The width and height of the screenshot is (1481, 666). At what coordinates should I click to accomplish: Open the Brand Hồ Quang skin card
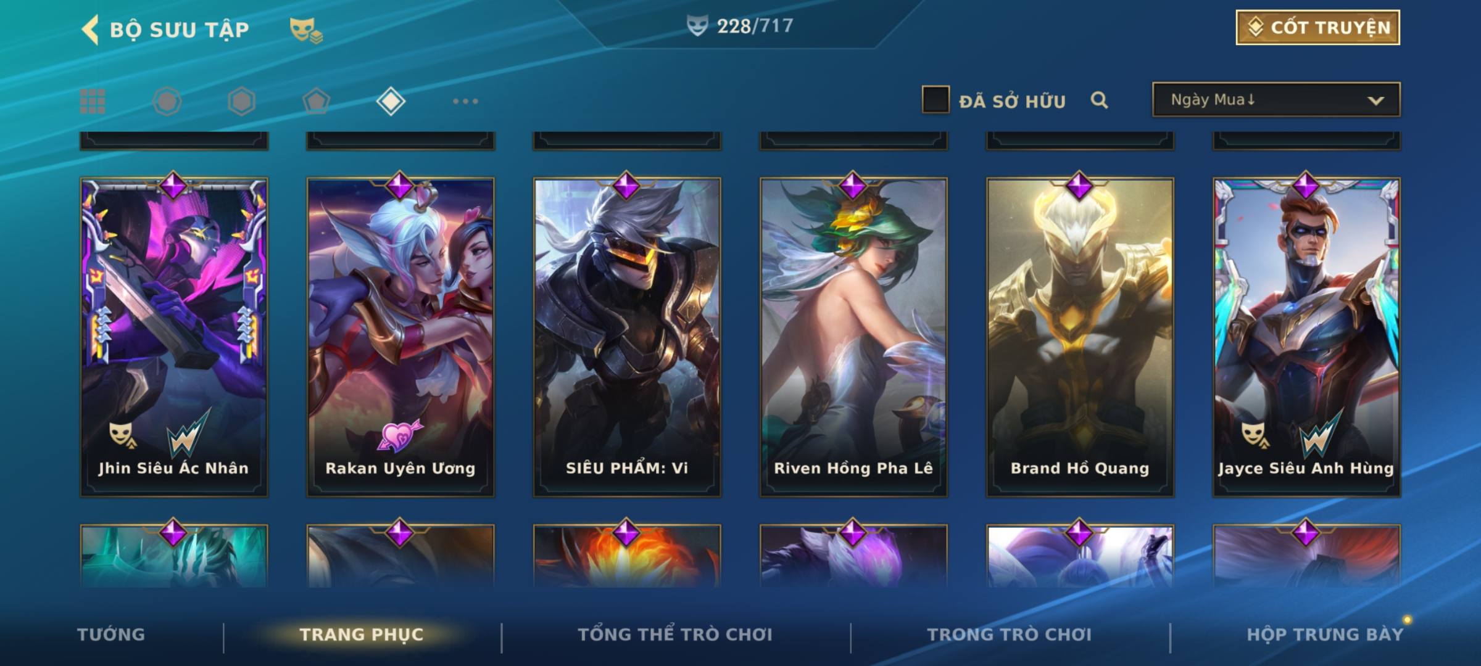(1080, 337)
